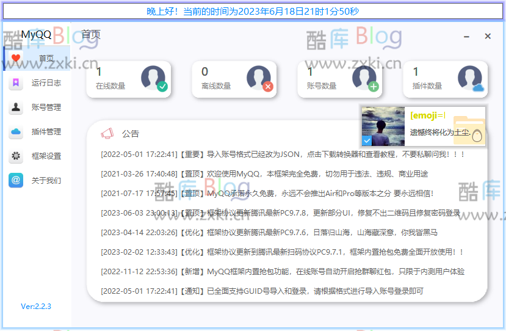Open the 【重要】 JSON account format announcement
The width and height of the screenshot is (506, 331).
point(283,155)
